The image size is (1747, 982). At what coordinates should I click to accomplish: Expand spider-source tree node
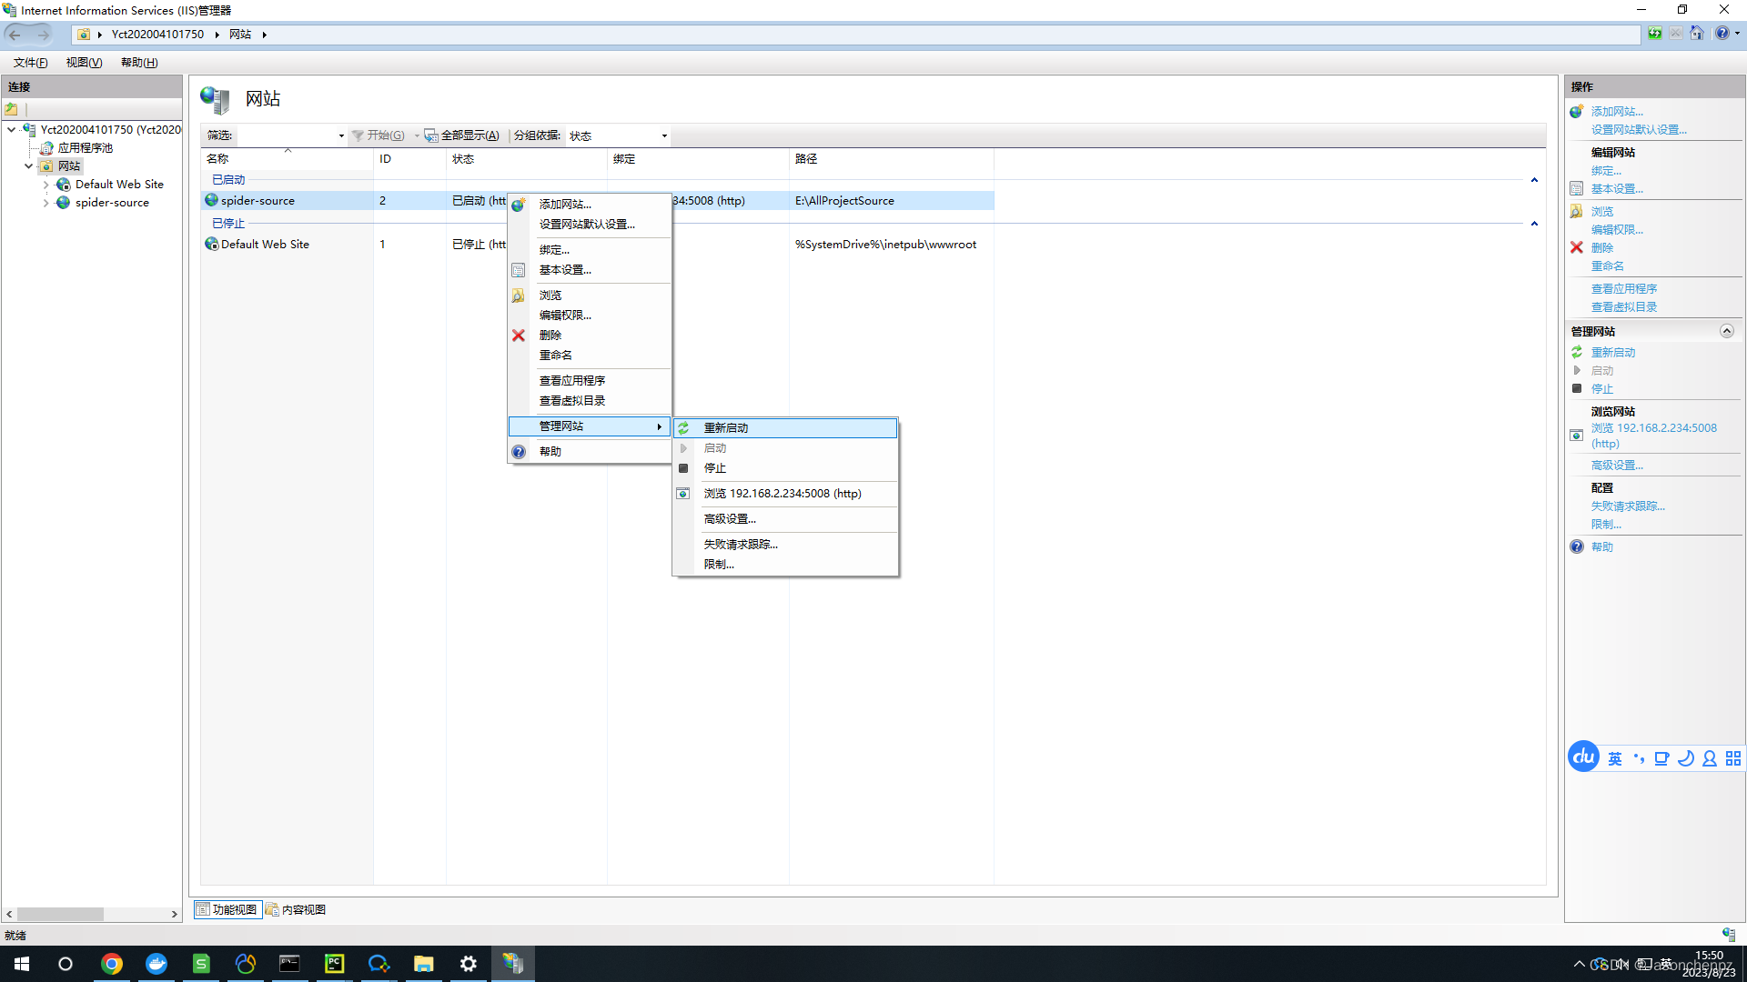(45, 203)
